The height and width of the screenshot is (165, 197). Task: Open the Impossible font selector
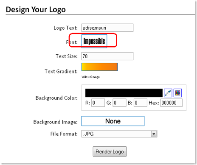[94, 41]
